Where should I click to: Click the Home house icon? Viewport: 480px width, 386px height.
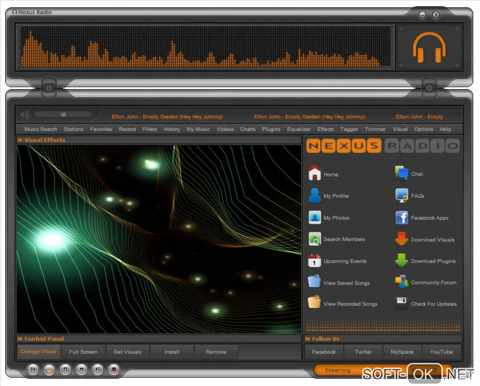[314, 173]
